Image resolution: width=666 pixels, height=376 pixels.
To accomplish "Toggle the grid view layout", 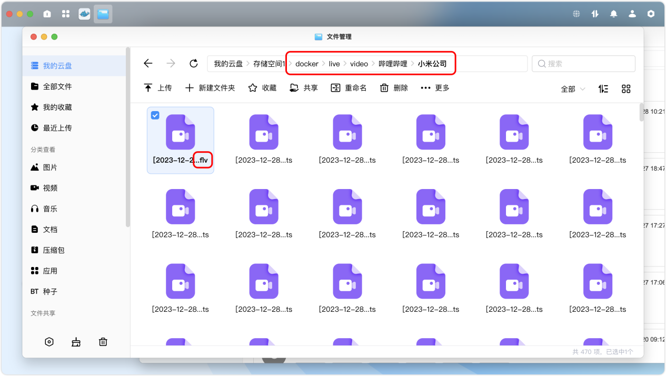I will [626, 88].
